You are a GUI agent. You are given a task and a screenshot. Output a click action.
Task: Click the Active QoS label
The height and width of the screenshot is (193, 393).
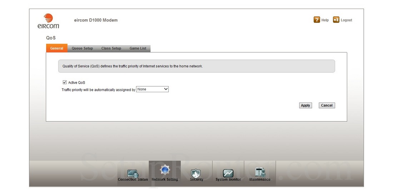click(x=77, y=83)
